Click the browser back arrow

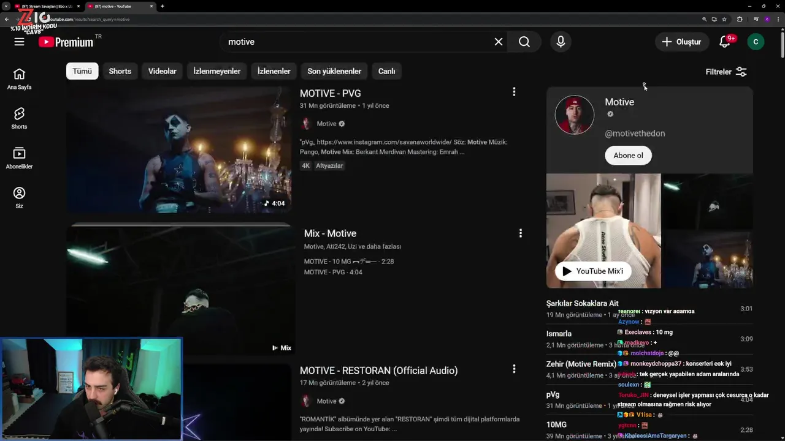(x=6, y=19)
